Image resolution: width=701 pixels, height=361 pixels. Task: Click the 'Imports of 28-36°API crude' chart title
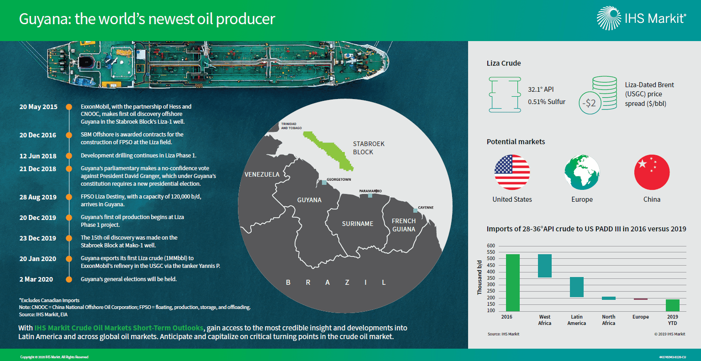[x=586, y=229]
